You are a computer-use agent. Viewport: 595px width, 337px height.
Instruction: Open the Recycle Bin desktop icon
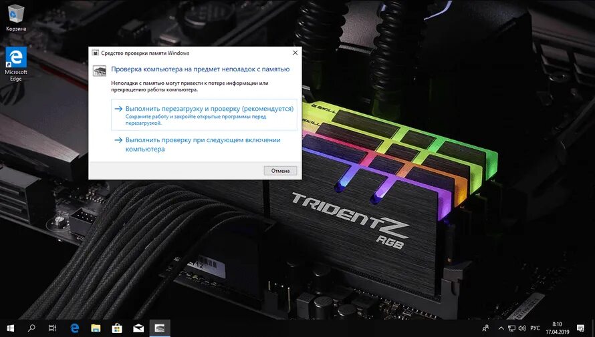click(x=16, y=17)
